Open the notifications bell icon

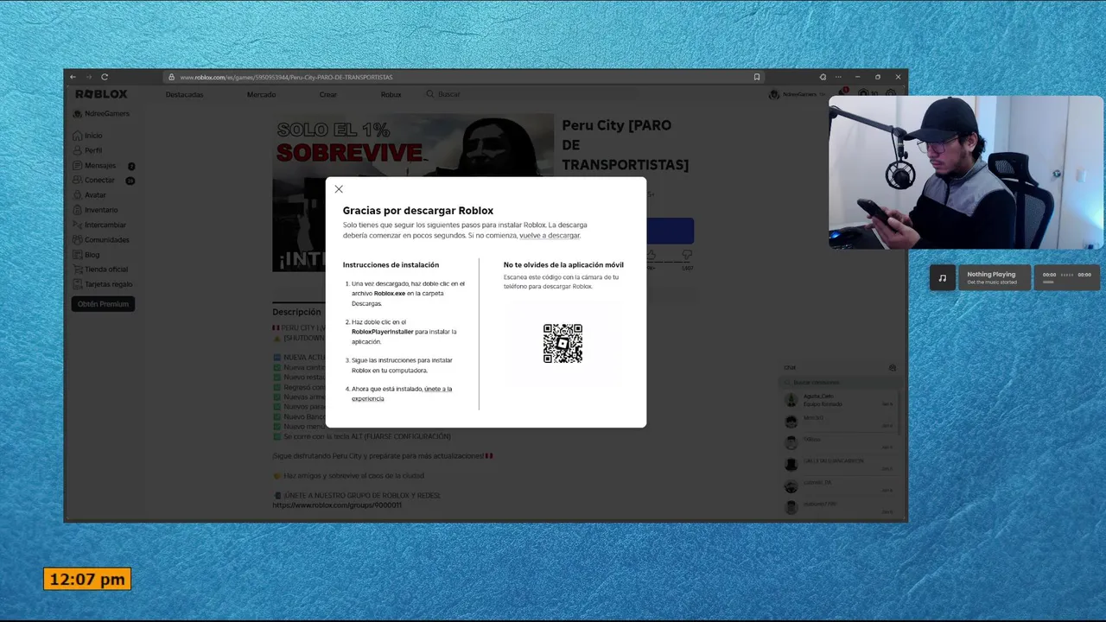(x=842, y=92)
